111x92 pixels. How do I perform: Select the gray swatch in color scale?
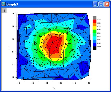point(94,18)
